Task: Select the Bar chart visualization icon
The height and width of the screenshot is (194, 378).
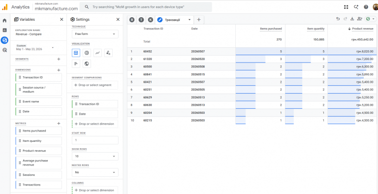Action: point(76,64)
